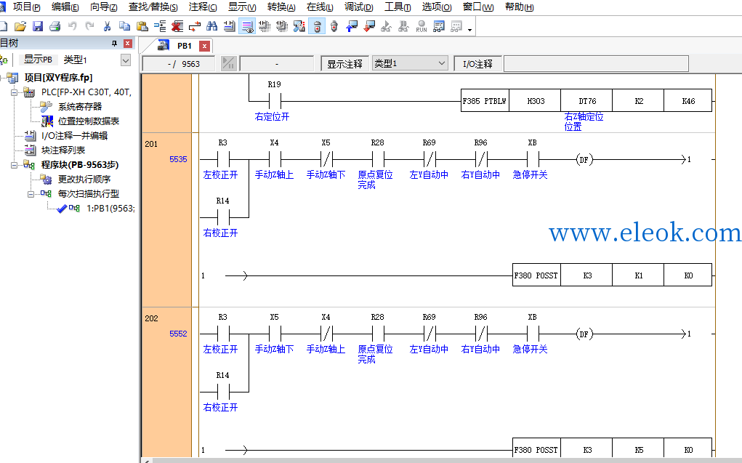
Task: Close the PB1 tab
Action: point(204,46)
